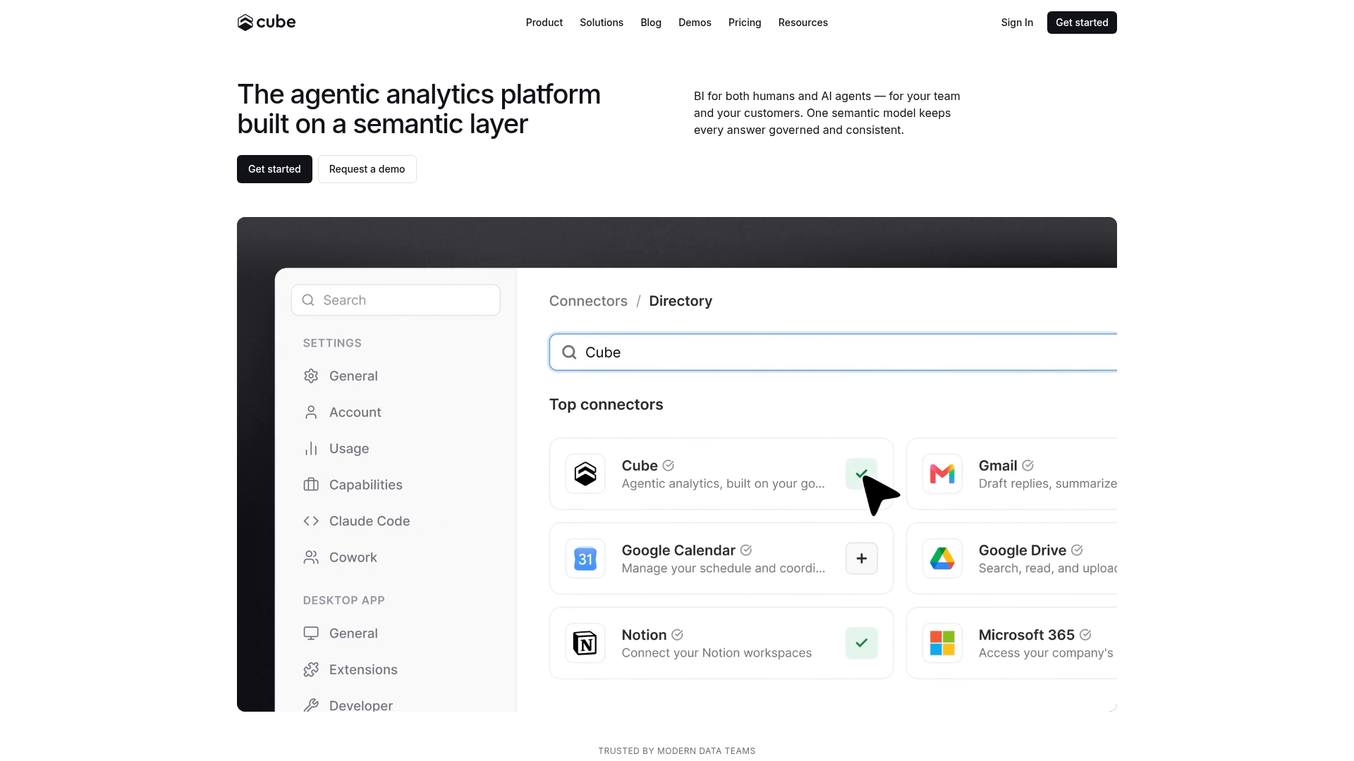Click the magnifier icon in connector search
The image size is (1354, 761).
point(569,352)
